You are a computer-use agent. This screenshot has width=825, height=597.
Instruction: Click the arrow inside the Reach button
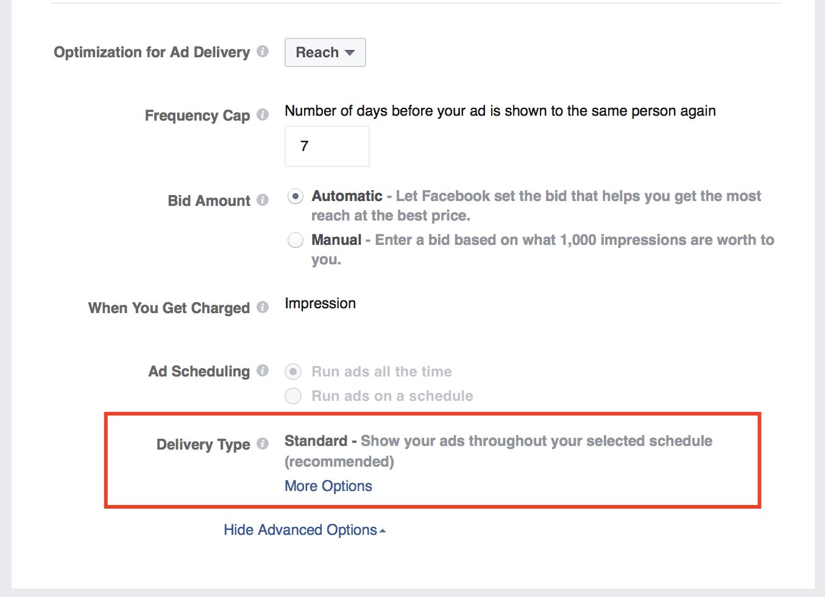[350, 52]
